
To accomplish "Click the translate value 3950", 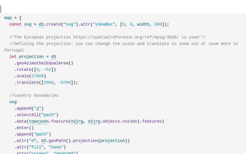I will (x=48, y=82).
